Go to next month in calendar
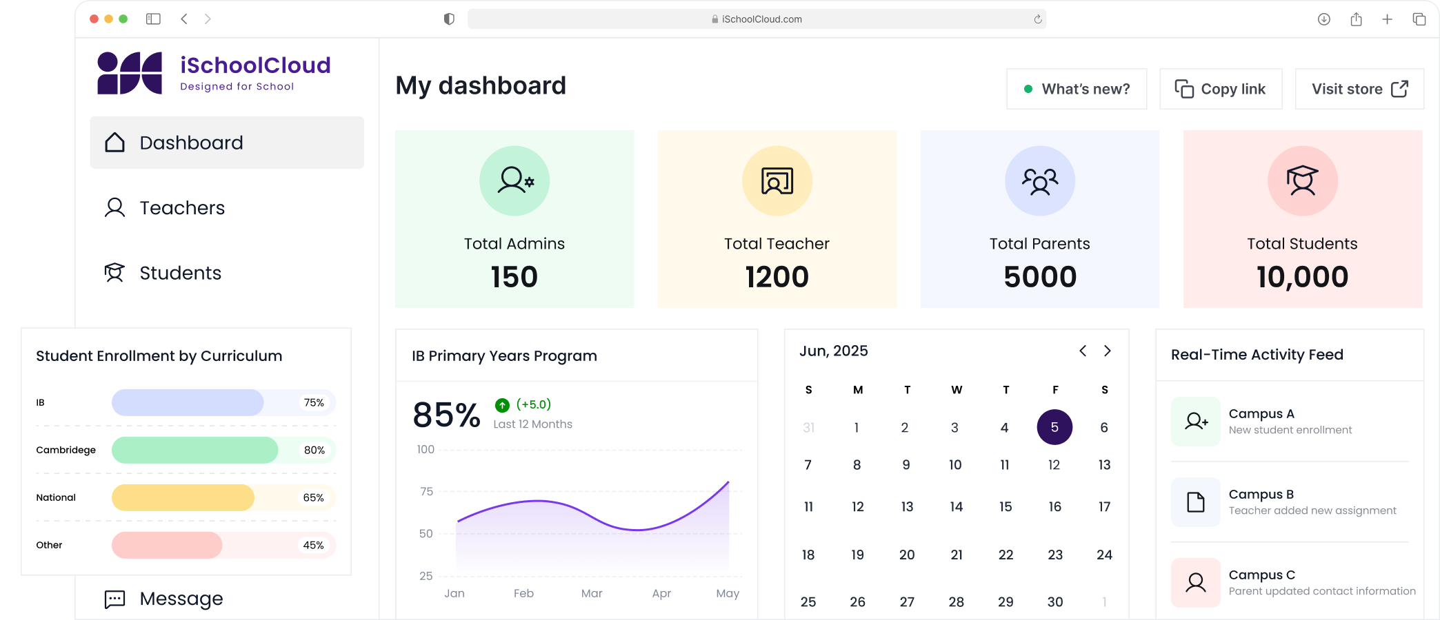This screenshot has width=1440, height=620. pos(1108,351)
